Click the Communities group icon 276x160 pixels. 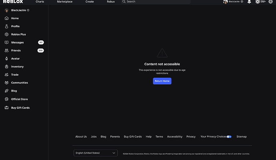[x=6, y=83]
